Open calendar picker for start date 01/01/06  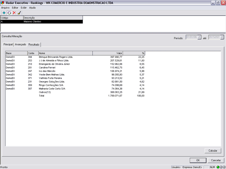click(199, 37)
